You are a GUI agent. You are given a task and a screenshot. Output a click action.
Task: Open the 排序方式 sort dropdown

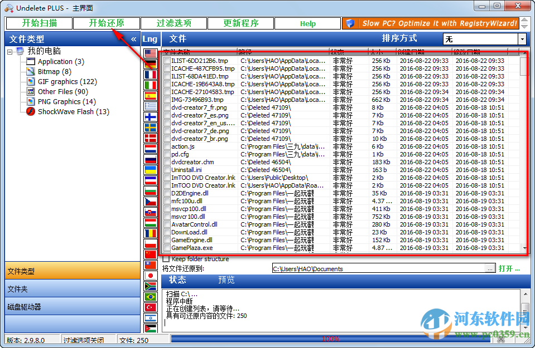click(521, 39)
